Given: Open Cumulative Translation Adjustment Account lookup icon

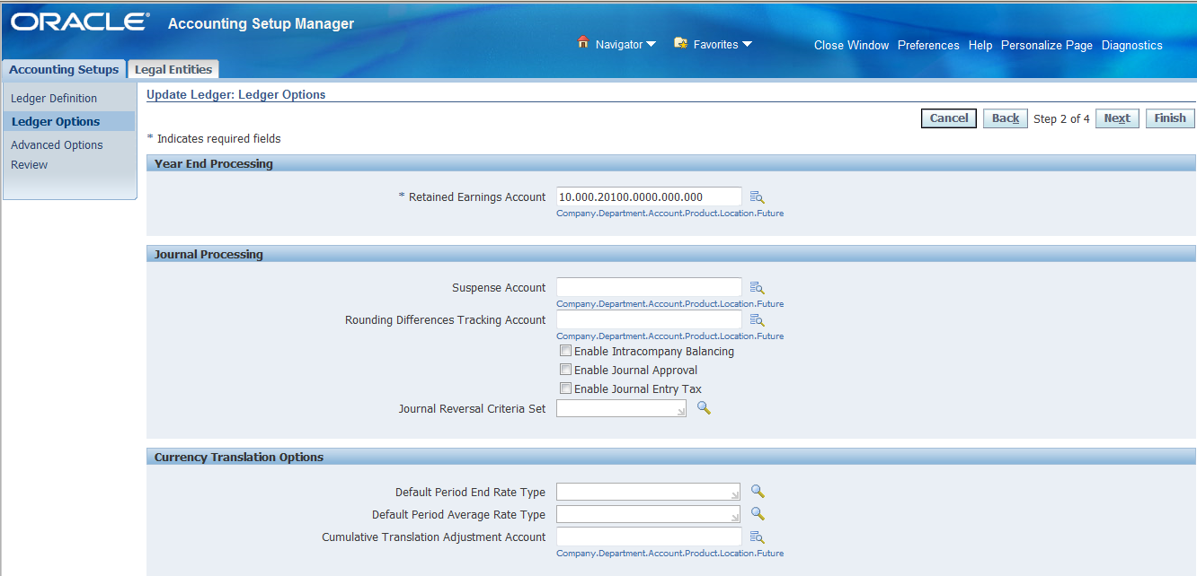Looking at the screenshot, I should pos(757,537).
